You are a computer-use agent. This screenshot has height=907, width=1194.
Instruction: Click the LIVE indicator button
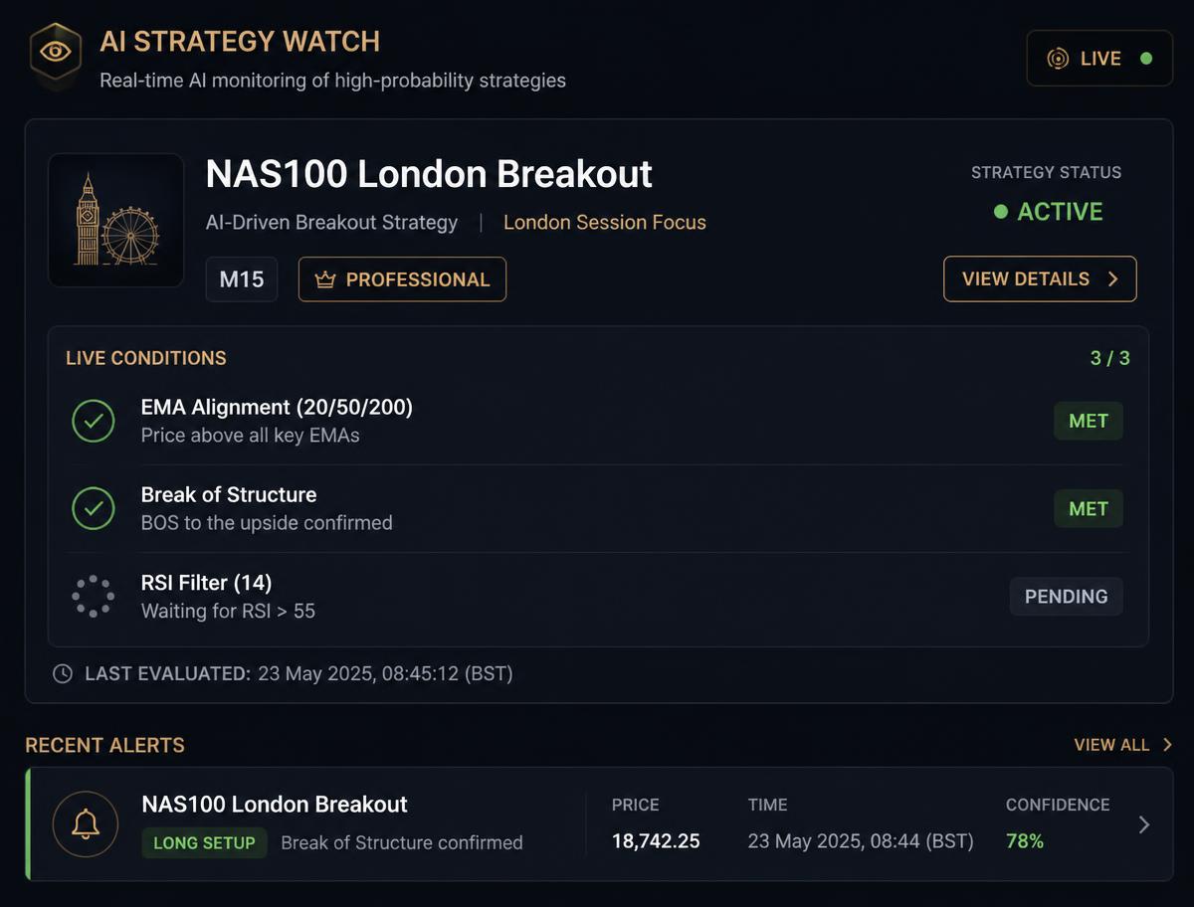[x=1099, y=59]
